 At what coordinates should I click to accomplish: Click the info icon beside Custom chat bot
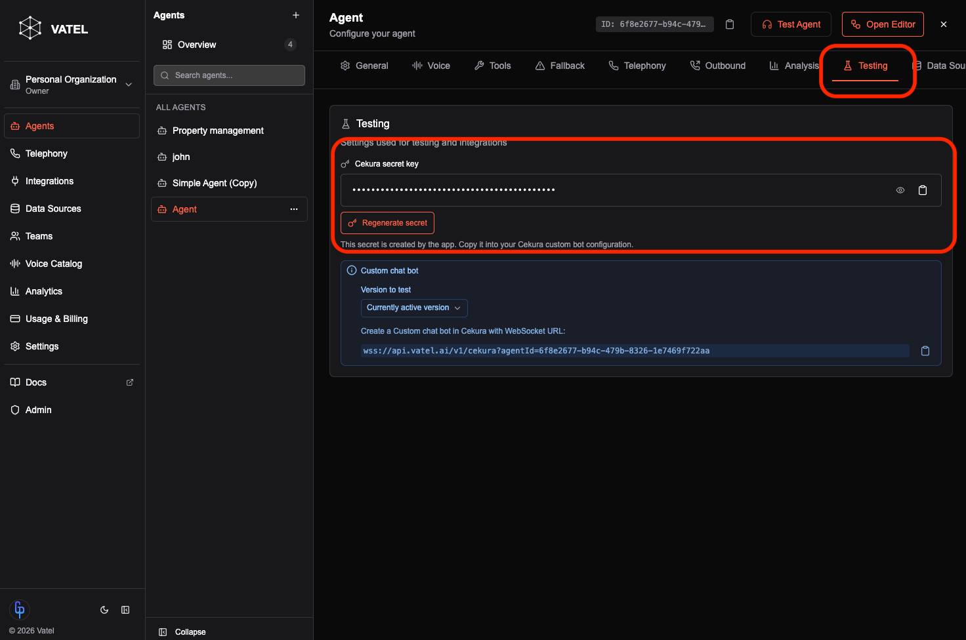[x=352, y=270]
